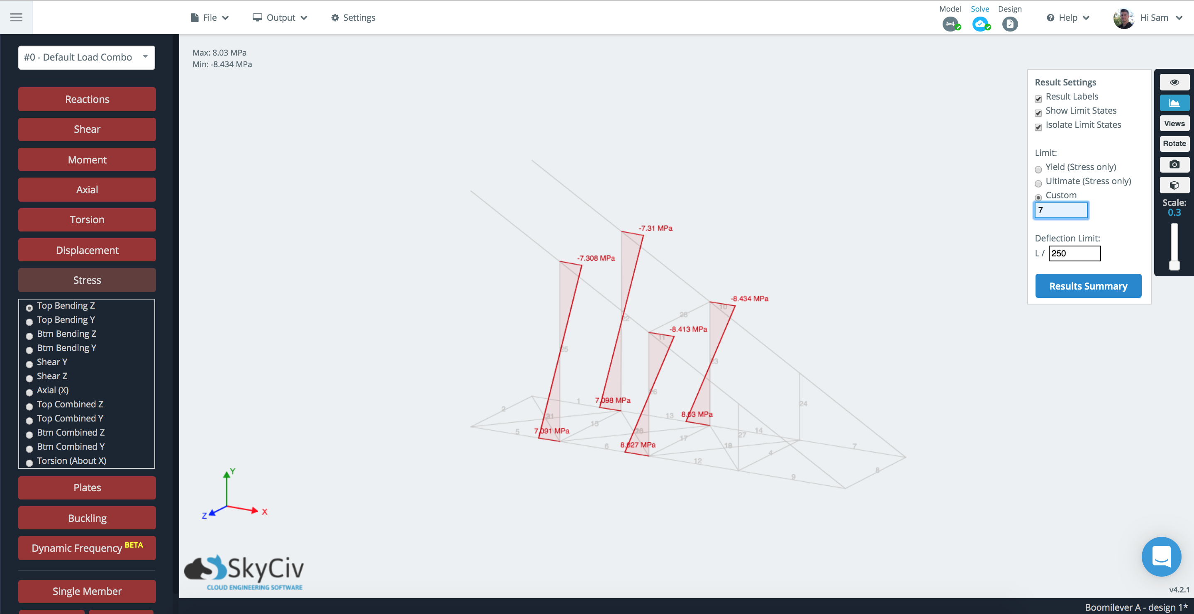The width and height of the screenshot is (1194, 614).
Task: Expand the Default Load Combo dropdown
Action: (86, 56)
